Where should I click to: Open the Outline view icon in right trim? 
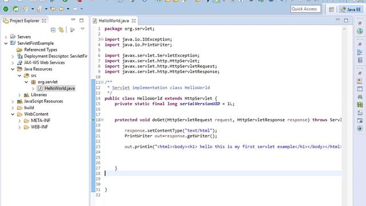pyautogui.click(x=360, y=52)
